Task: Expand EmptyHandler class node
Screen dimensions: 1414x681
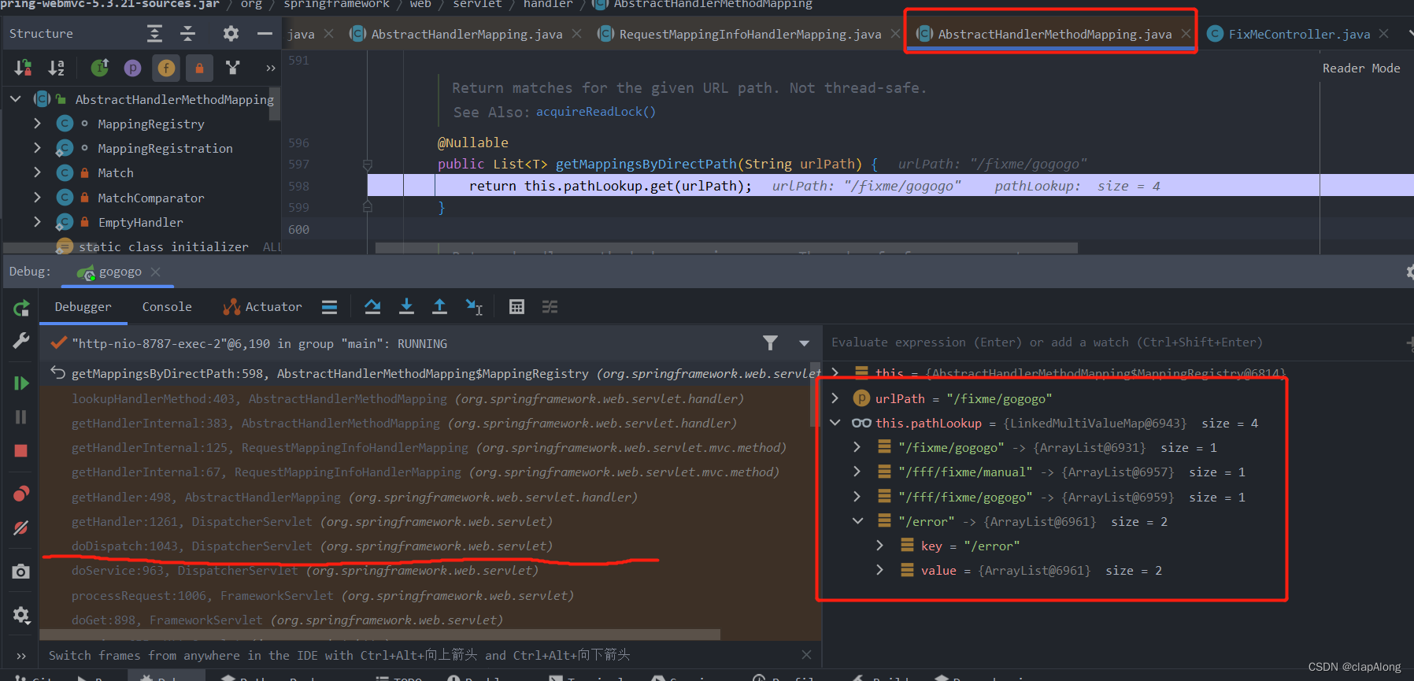Action: [37, 222]
